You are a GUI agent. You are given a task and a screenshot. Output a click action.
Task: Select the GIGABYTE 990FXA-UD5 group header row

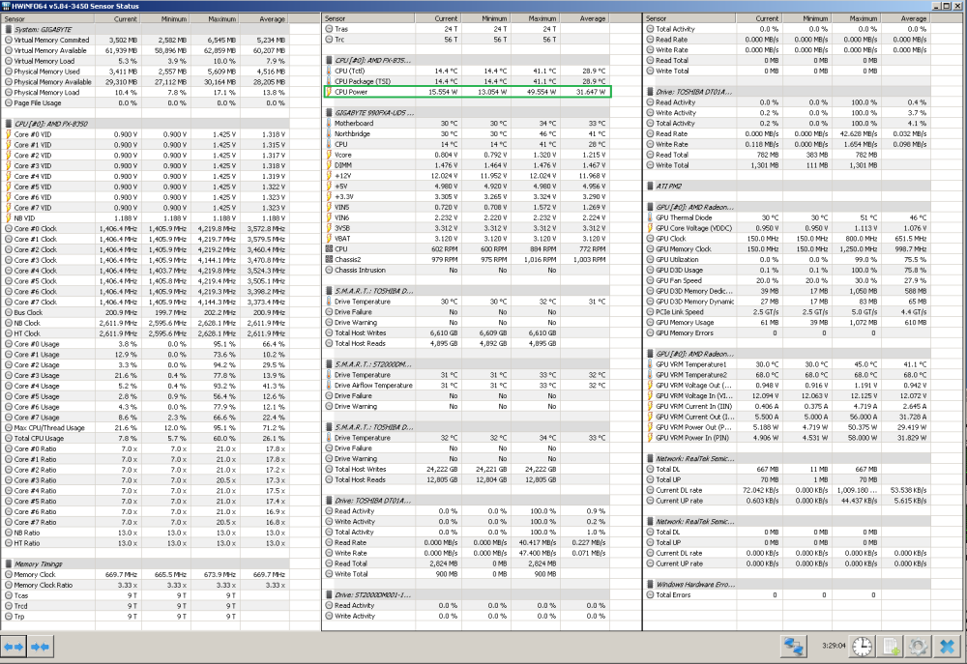click(x=467, y=113)
